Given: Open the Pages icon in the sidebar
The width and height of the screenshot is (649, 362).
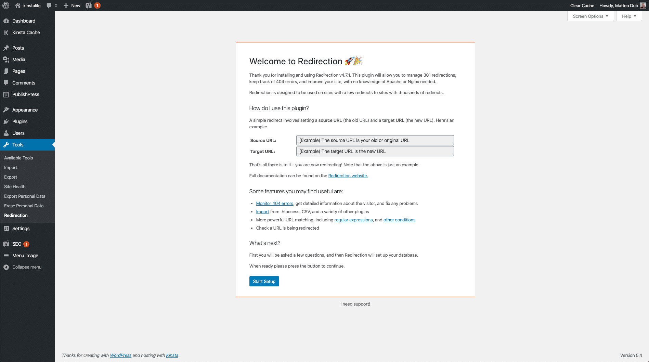Looking at the screenshot, I should (6, 71).
